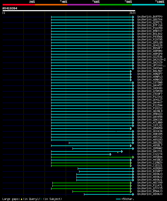Select UniRef100_B7FJ16 label

click(x=150, y=25)
